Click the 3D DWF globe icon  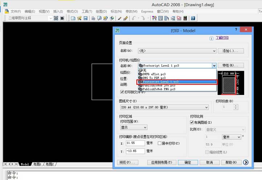click(x=112, y=18)
